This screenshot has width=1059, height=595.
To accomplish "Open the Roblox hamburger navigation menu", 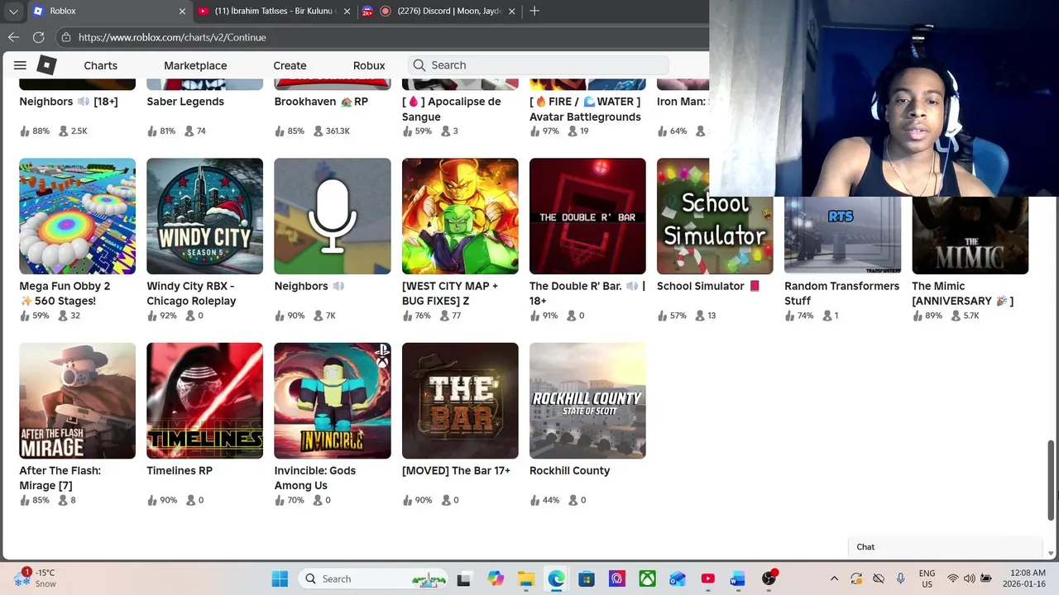I will (x=20, y=65).
